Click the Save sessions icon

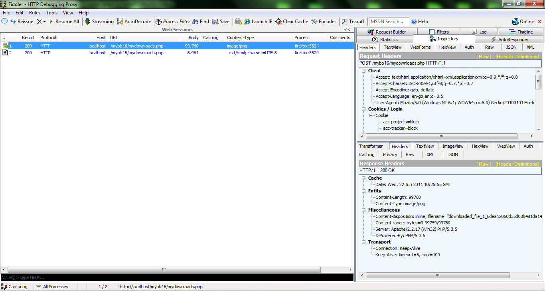point(215,22)
